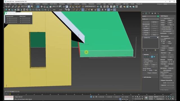Select the Multi preview selection radio
180x101 pixels.
point(154,70)
